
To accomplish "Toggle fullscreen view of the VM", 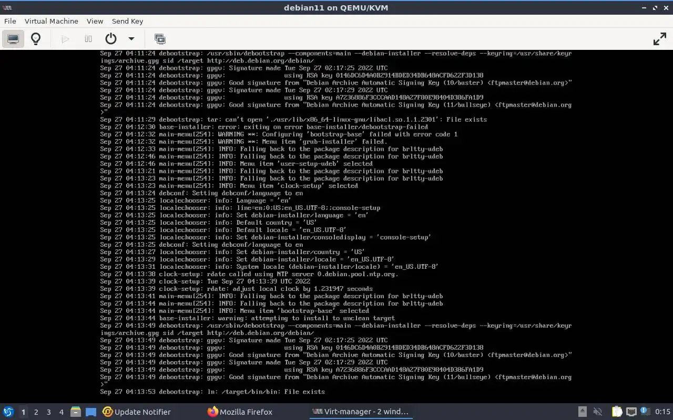I will point(659,39).
